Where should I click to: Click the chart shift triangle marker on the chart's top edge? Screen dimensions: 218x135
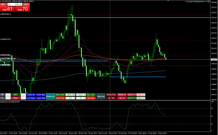point(168,1)
